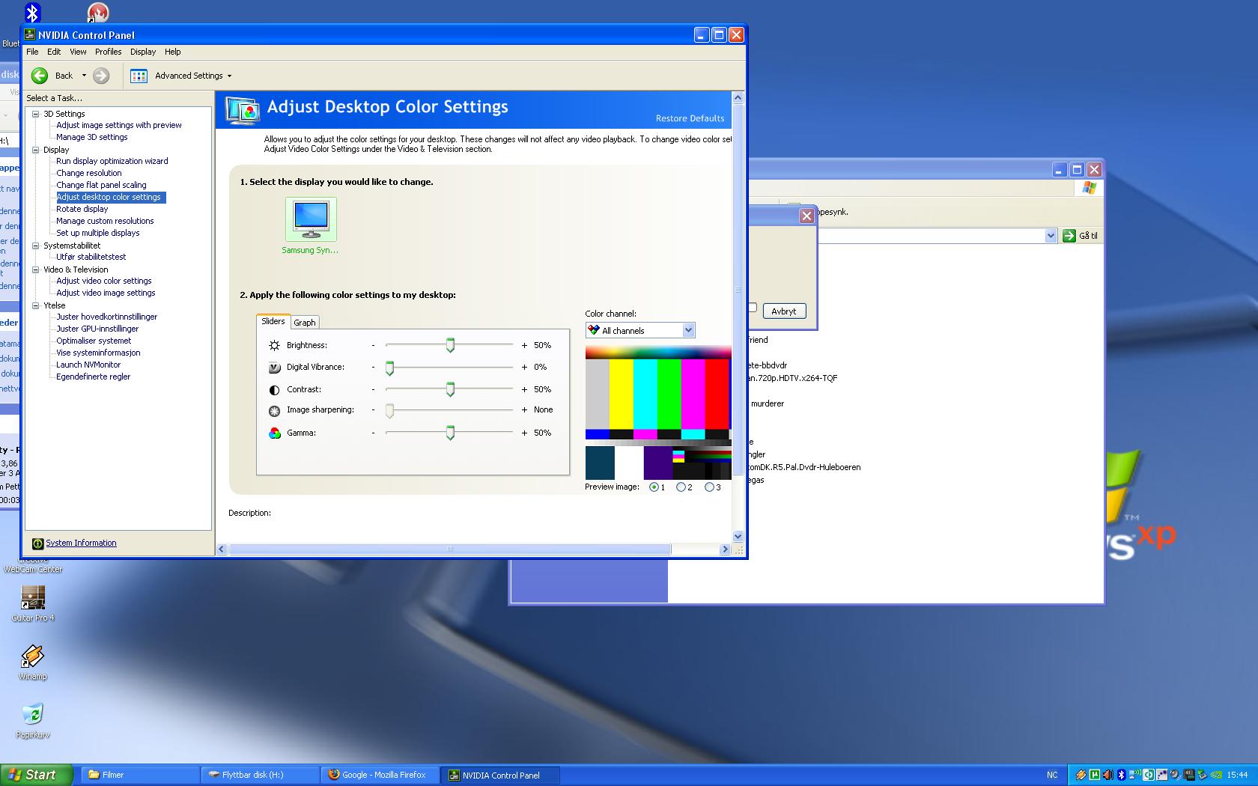1258x786 pixels.
Task: Switch to the Graph tab
Action: click(304, 323)
